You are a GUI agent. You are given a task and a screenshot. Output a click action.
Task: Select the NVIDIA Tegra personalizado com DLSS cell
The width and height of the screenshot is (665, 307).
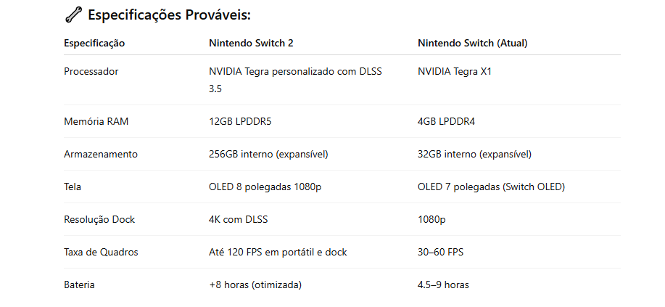point(296,80)
